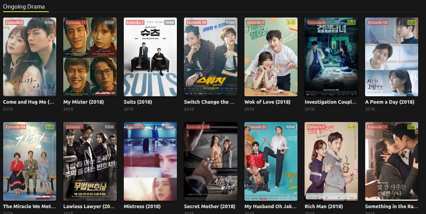This screenshot has width=426, height=214.
Task: Click SUB tag on Something in the Rain
Action: (x=412, y=127)
